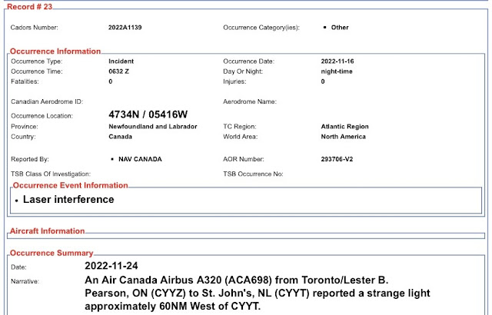The height and width of the screenshot is (315, 492).
Task: Select the Country value Canada
Action: pos(121,137)
